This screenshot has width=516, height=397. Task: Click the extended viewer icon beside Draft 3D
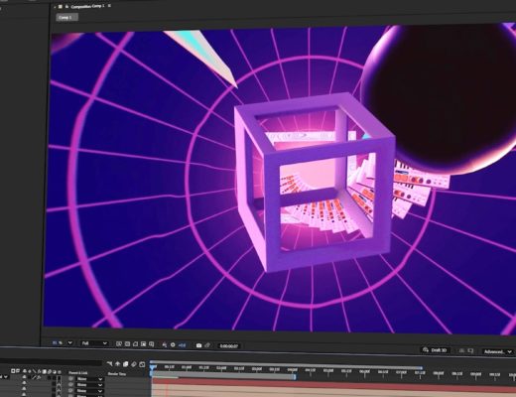(470, 350)
